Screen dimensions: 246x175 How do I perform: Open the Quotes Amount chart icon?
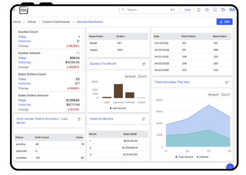pos(78,52)
